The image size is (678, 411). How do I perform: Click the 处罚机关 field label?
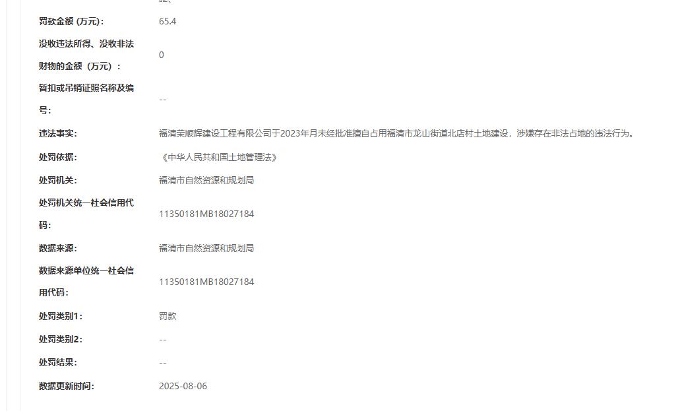pos(58,180)
